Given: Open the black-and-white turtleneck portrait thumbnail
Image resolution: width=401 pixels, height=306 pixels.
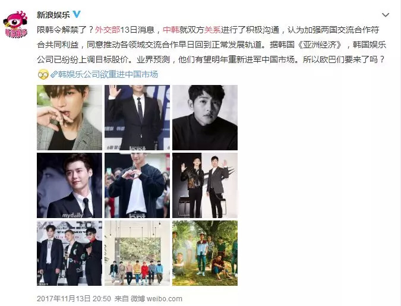Looking at the screenshot, I should pyautogui.click(x=205, y=118).
